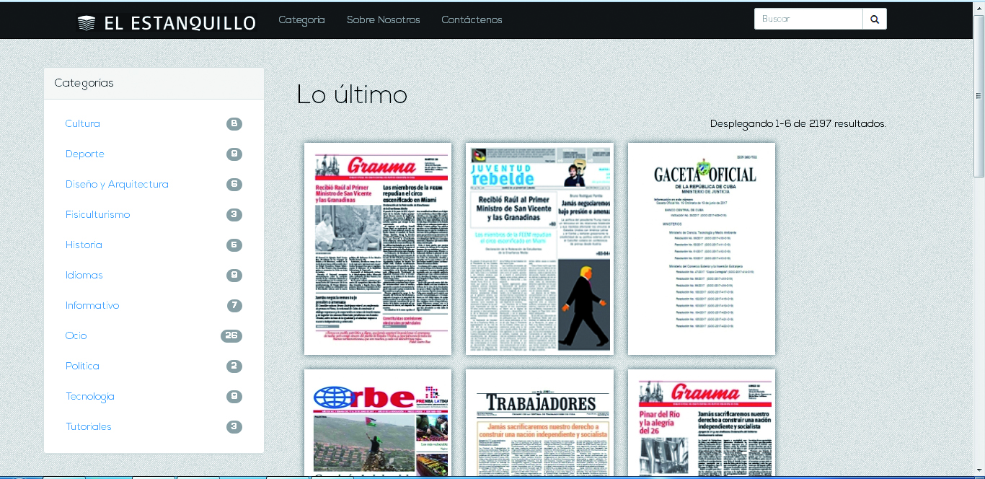Go to Sobre Nosotros page
The width and height of the screenshot is (985, 479).
[383, 20]
